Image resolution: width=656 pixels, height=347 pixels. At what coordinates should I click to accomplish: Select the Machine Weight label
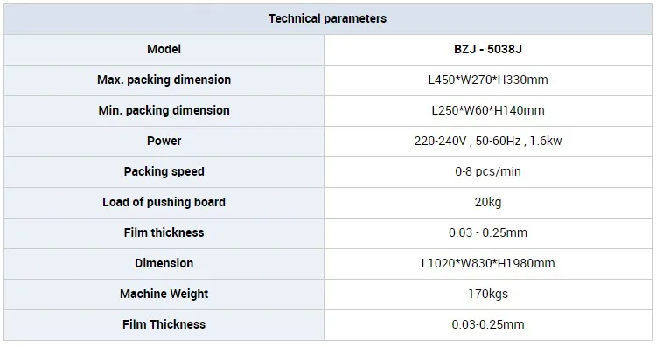click(164, 294)
